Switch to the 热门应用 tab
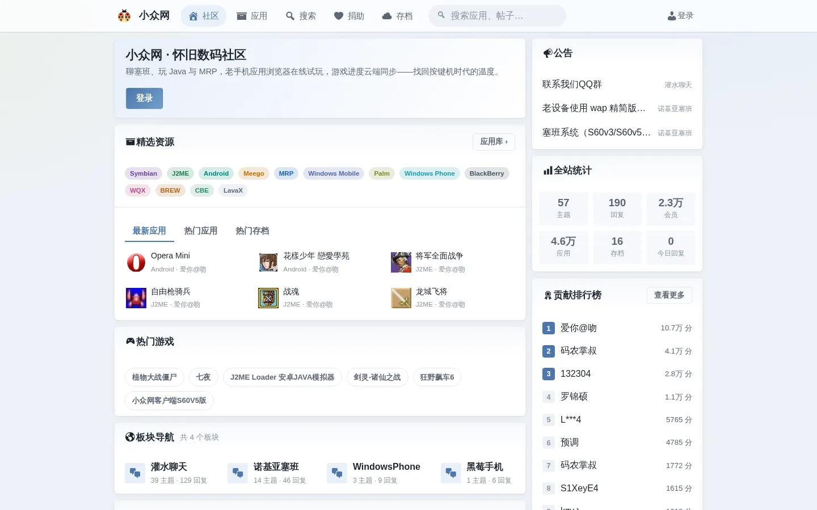Viewport: 817px width, 510px height. pyautogui.click(x=201, y=231)
